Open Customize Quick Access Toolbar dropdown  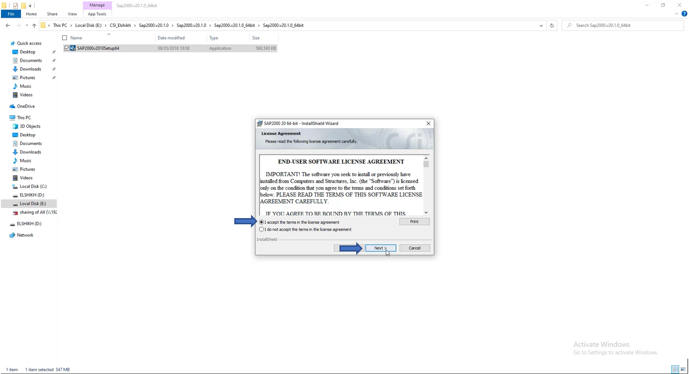[30, 6]
